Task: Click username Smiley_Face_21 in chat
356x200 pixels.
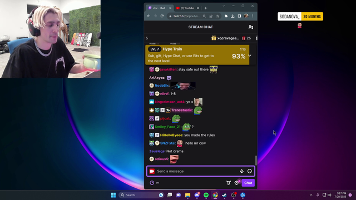Action: click(x=167, y=127)
